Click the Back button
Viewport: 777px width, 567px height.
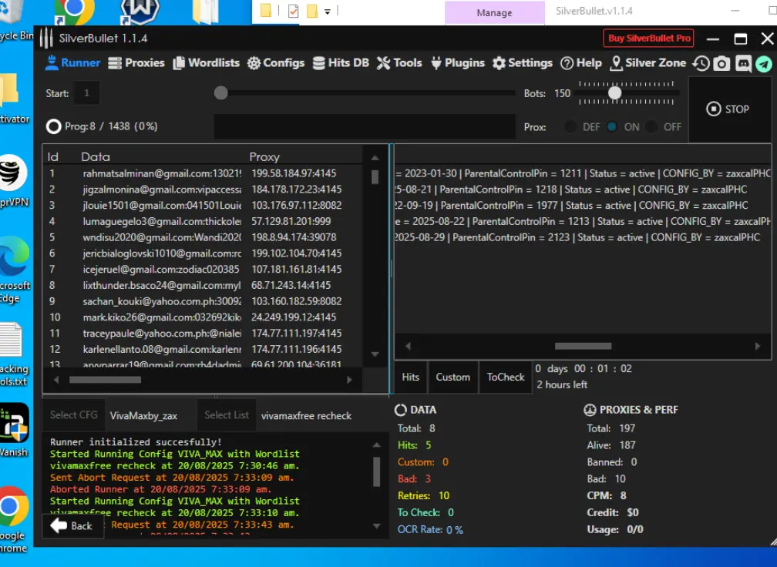(x=72, y=526)
